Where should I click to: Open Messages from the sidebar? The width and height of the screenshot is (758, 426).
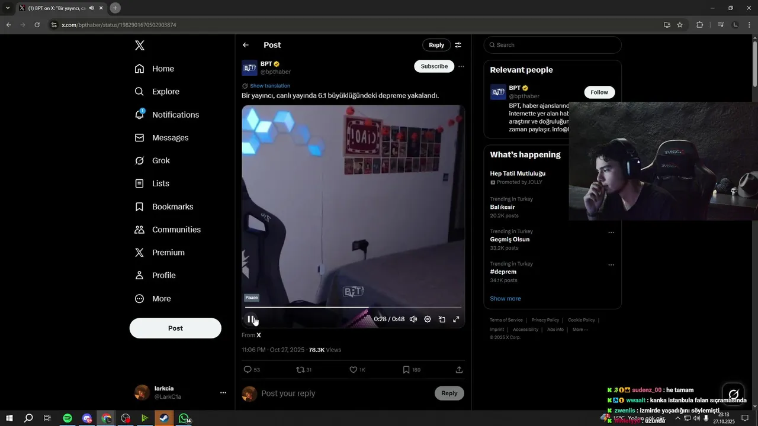pos(162,138)
